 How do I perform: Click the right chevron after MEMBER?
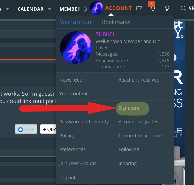tap(86, 9)
